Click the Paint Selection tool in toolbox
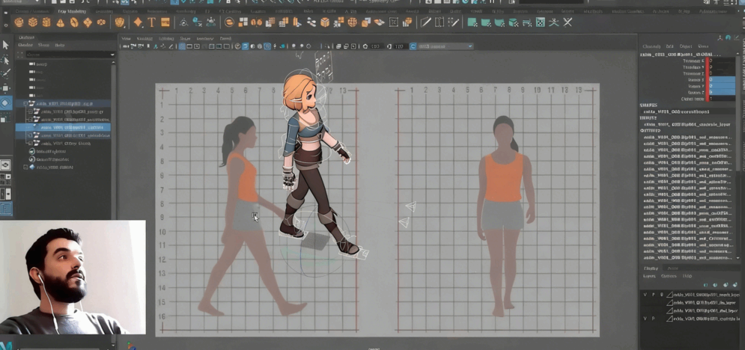 coord(5,73)
